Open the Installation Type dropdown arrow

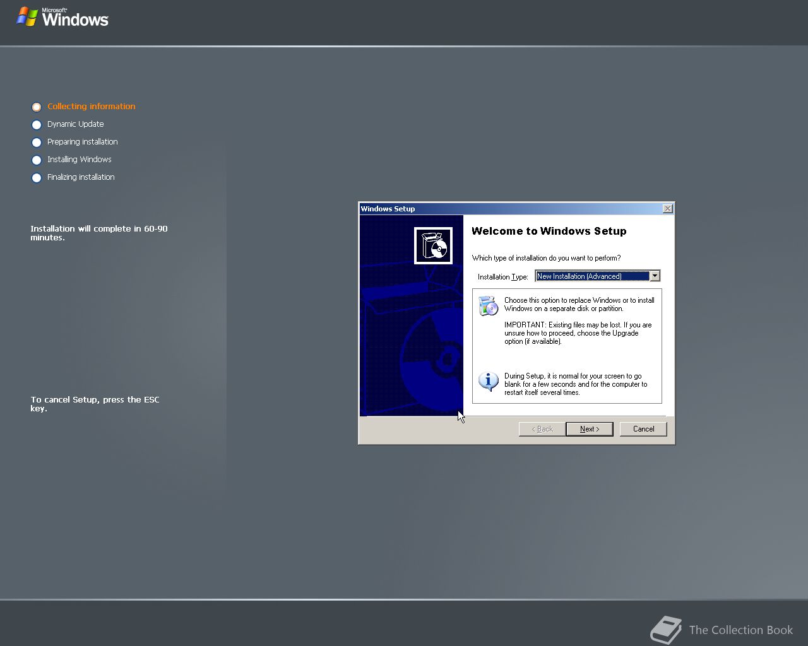(x=655, y=276)
